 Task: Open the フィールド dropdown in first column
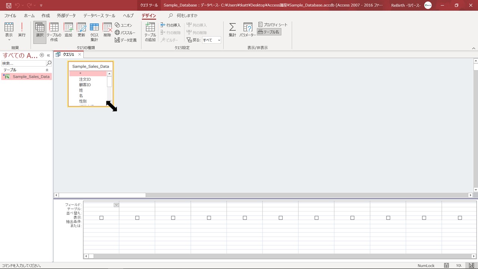coord(116,205)
